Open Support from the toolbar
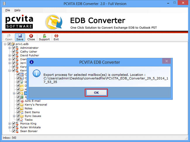 click(x=44, y=37)
